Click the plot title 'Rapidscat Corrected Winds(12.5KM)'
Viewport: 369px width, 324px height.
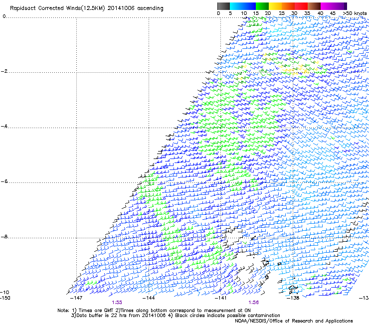[57, 8]
